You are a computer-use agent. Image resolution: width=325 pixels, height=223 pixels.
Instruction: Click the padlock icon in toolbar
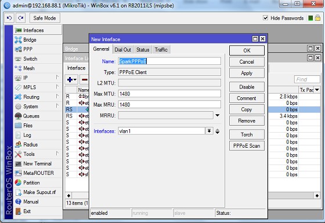[317, 18]
